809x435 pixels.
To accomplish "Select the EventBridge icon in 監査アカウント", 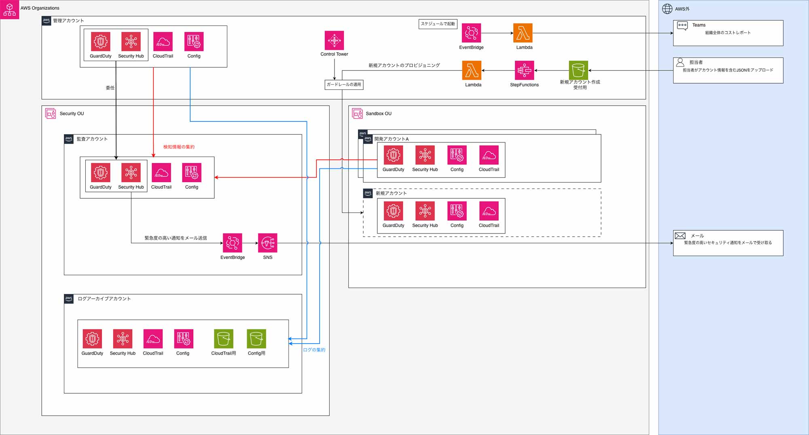I will (232, 243).
